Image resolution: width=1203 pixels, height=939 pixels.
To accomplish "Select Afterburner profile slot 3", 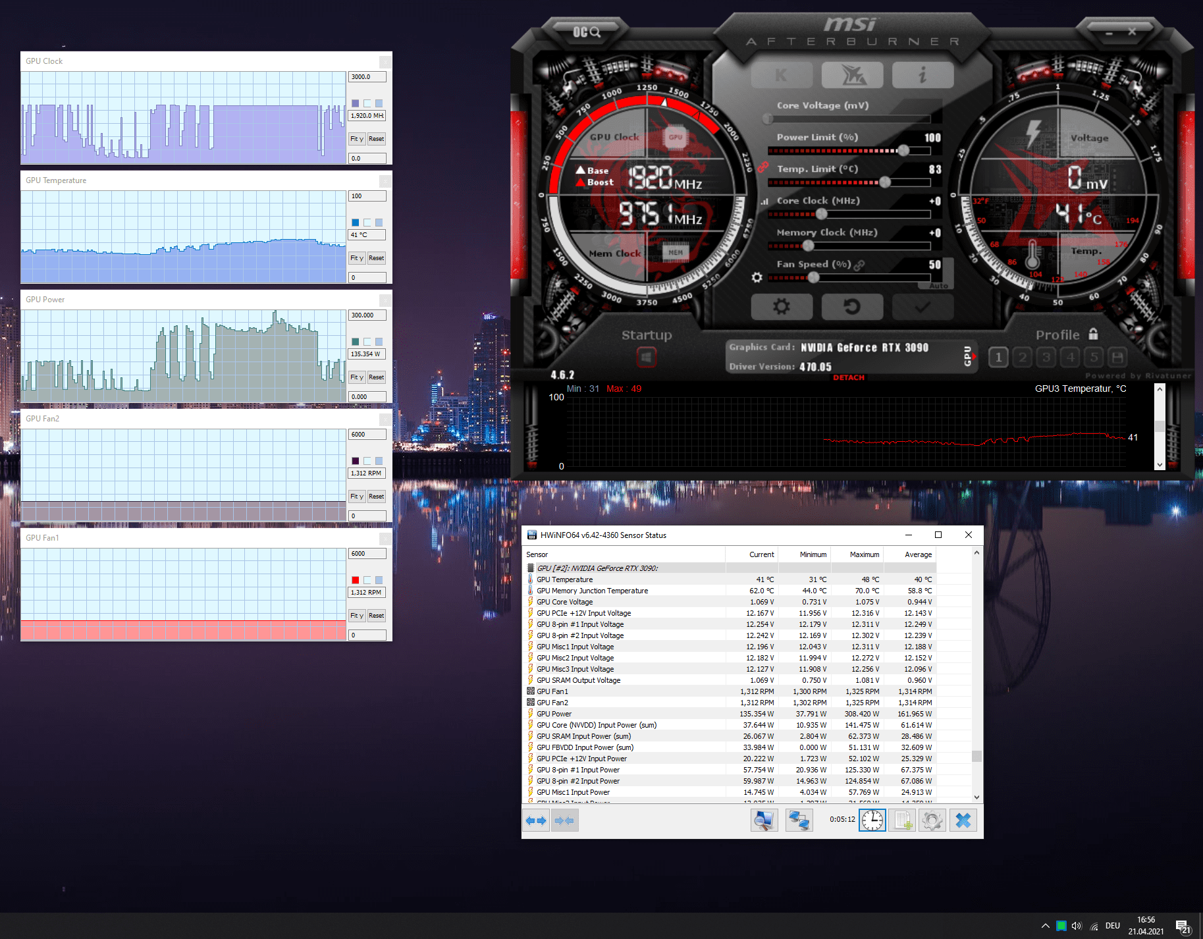I will tap(1046, 358).
